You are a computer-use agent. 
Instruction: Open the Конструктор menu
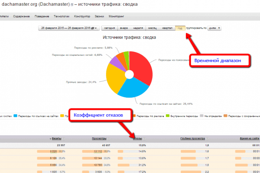[x=82, y=16]
